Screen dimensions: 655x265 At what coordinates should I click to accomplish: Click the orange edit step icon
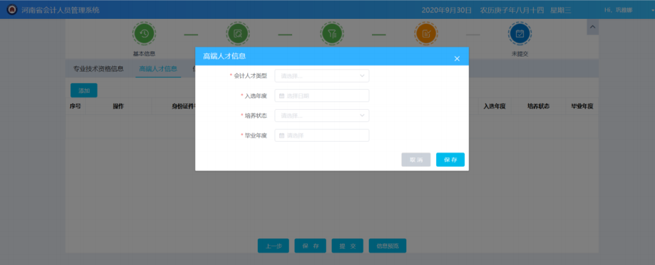click(426, 34)
